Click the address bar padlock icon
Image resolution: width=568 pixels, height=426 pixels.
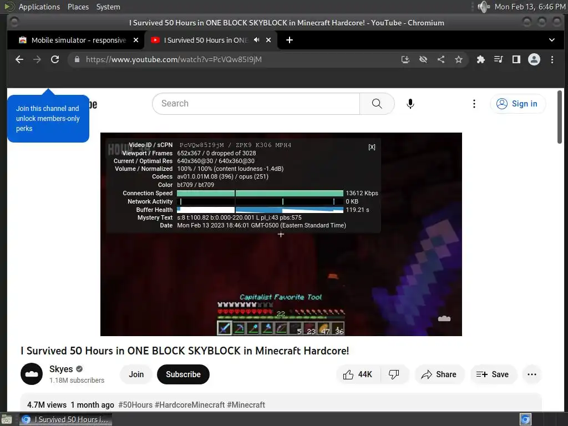tap(77, 59)
